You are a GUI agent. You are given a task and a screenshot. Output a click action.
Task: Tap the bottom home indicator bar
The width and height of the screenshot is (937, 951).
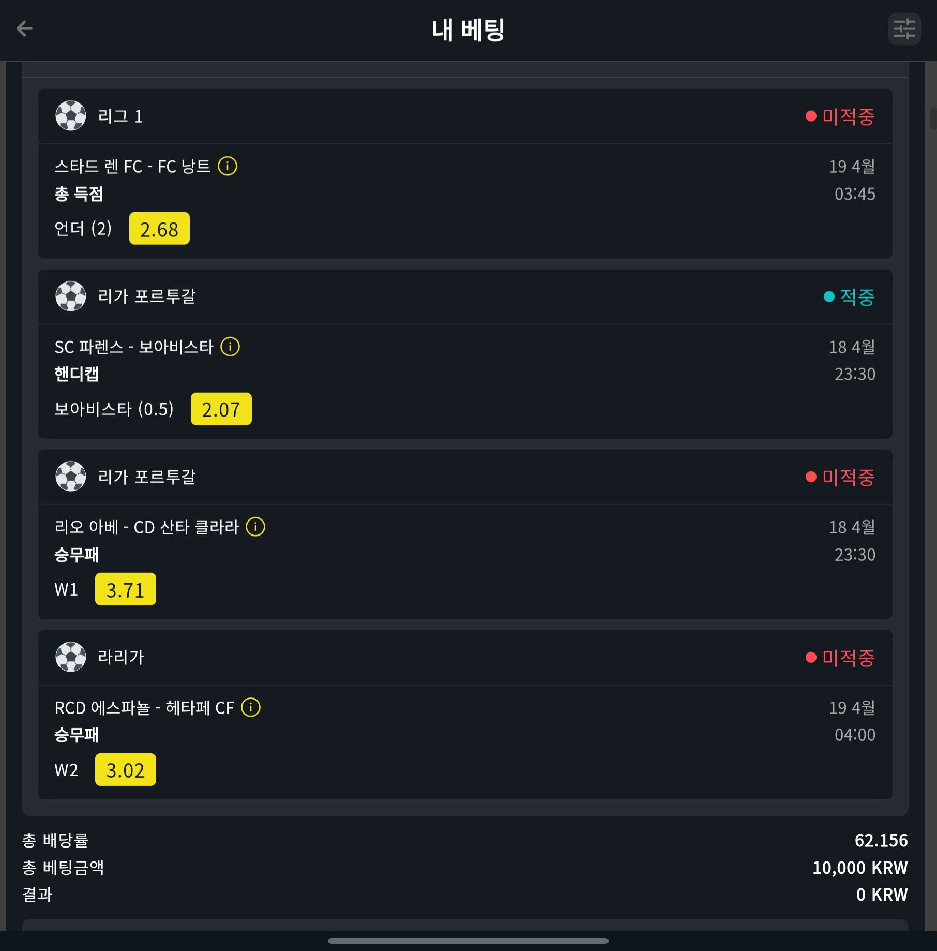(x=468, y=941)
